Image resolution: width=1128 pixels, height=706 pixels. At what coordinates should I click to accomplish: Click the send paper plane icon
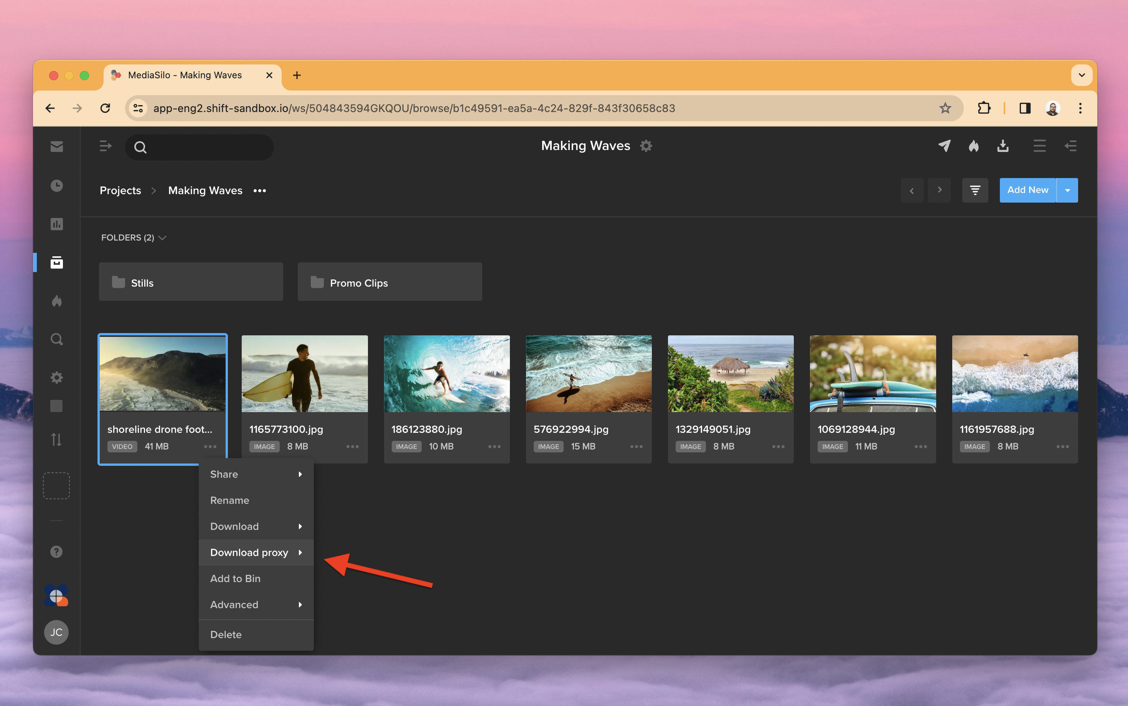pyautogui.click(x=945, y=146)
